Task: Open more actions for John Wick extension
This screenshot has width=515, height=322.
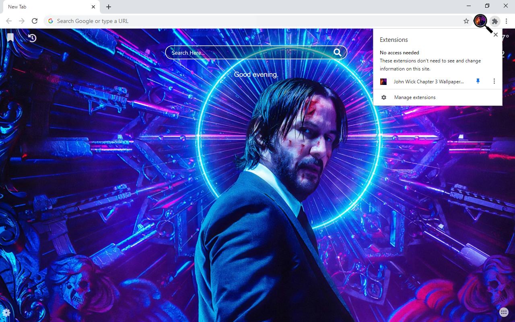Action: (494, 81)
